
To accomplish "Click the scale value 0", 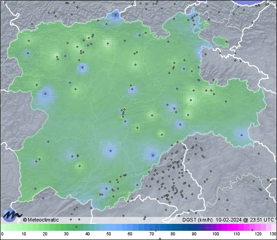I will [2, 234].
